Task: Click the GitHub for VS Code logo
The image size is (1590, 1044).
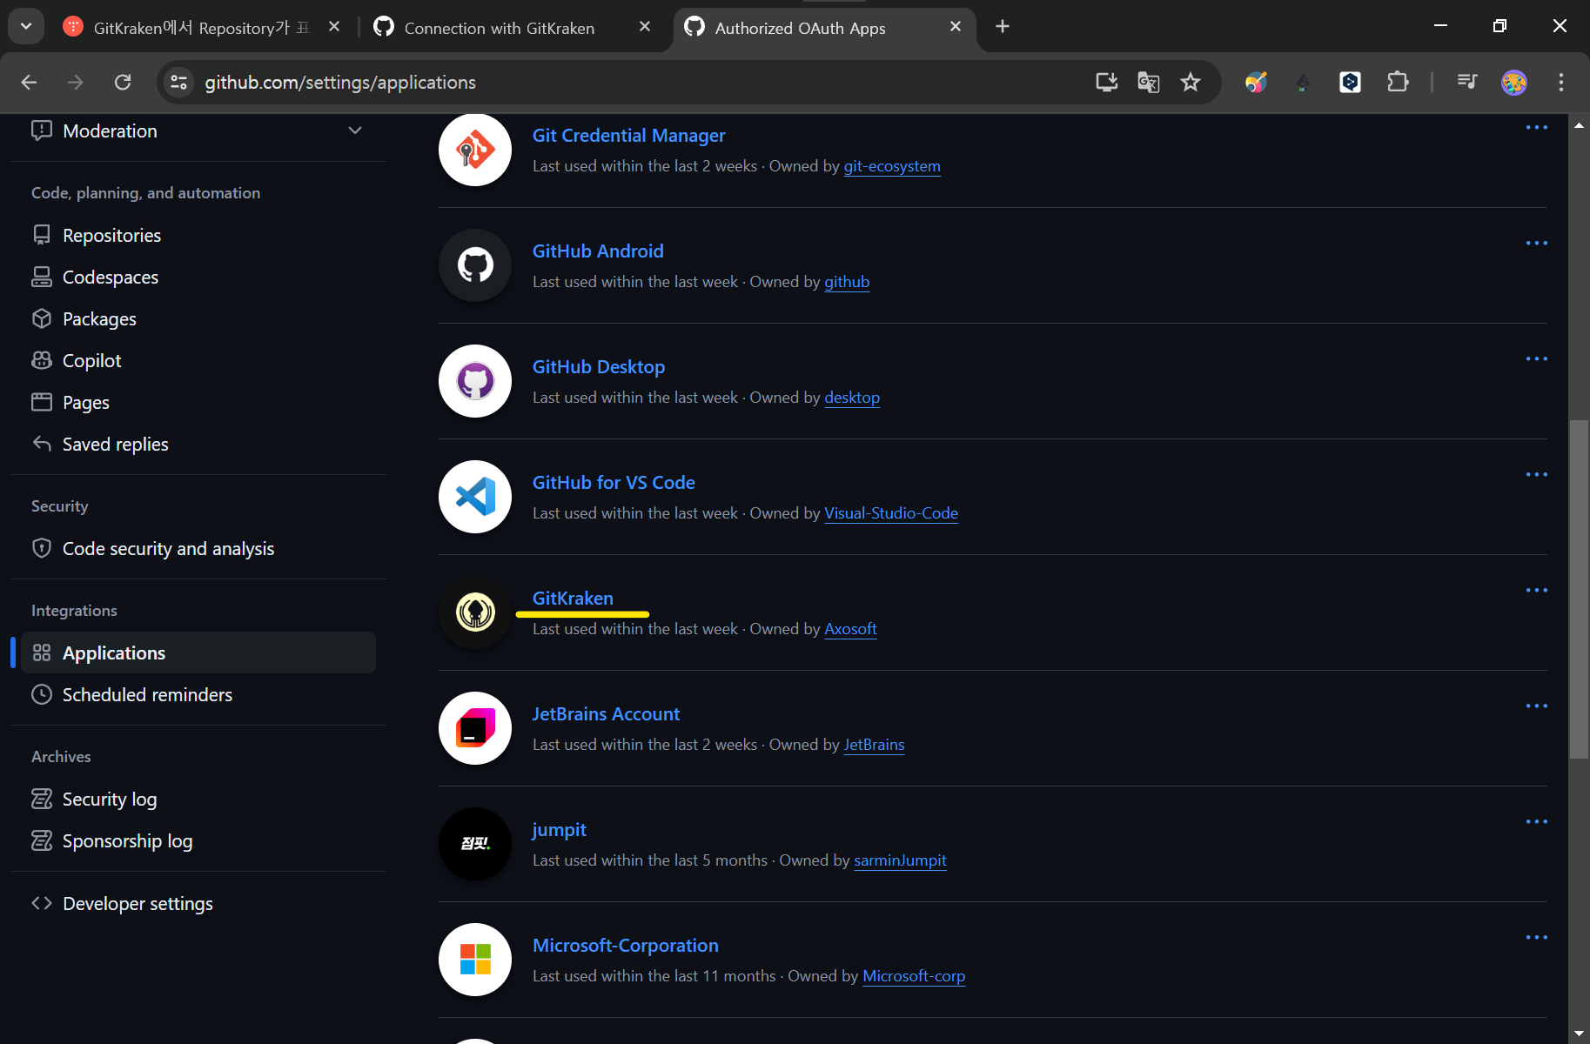Action: pyautogui.click(x=475, y=497)
